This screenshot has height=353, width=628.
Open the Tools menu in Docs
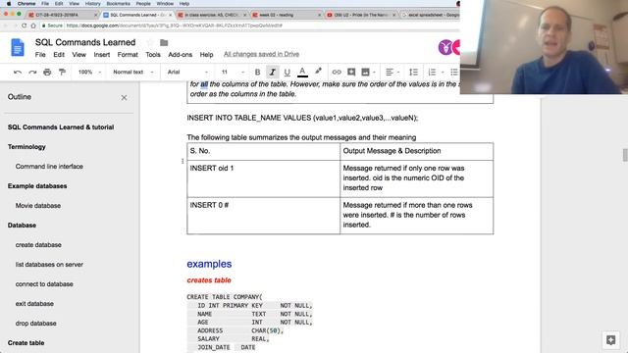coord(153,55)
